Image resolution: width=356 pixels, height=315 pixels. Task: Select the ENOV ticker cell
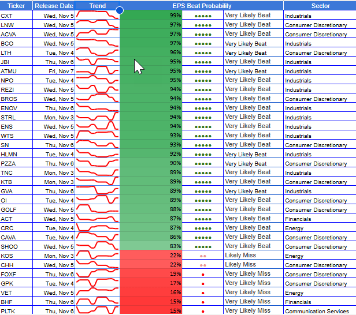(16, 108)
